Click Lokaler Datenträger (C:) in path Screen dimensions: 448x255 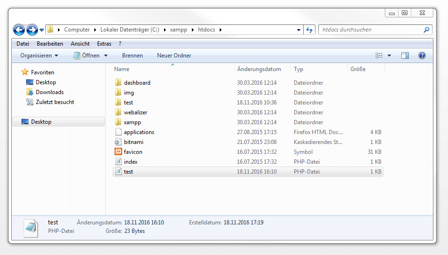pos(130,30)
